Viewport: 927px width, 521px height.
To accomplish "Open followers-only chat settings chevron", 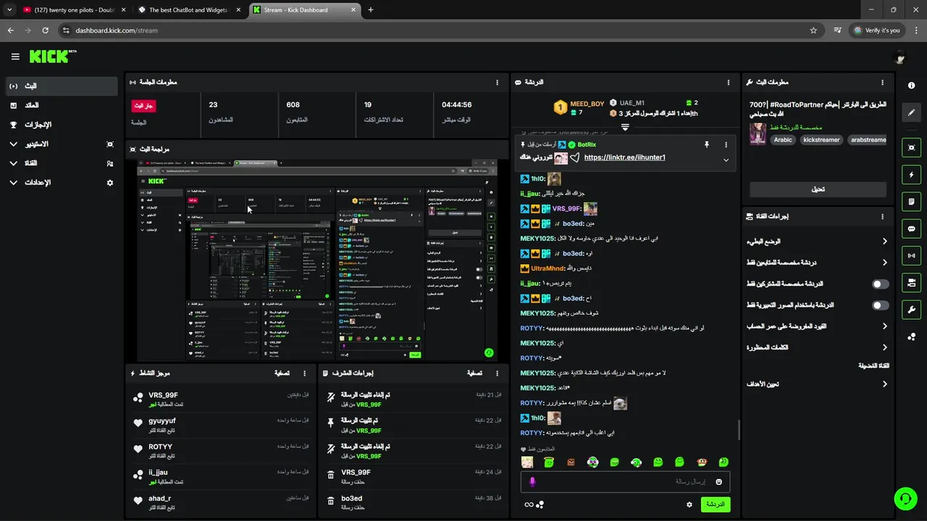I will pos(884,263).
